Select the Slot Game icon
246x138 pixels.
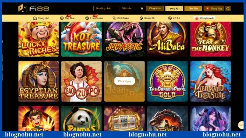pyautogui.click(x=114, y=18)
